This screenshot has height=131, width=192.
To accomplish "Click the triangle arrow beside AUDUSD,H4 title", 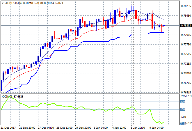I will click(3, 3).
